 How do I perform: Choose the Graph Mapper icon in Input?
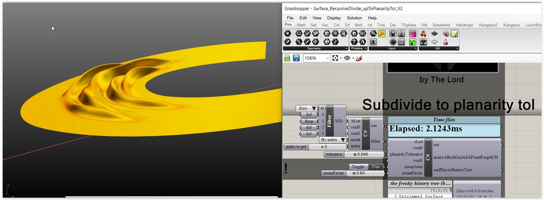401,33
